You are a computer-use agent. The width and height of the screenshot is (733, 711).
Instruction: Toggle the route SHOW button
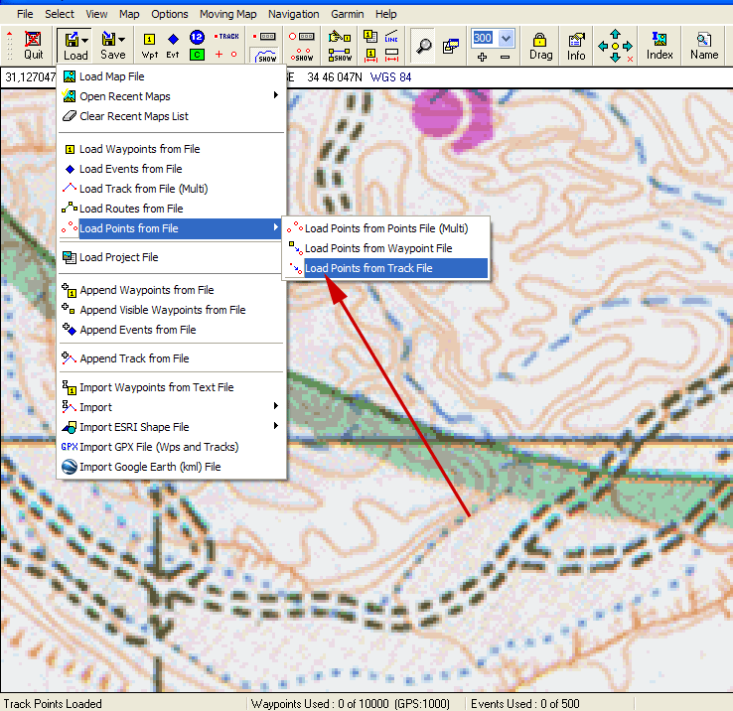(x=340, y=56)
